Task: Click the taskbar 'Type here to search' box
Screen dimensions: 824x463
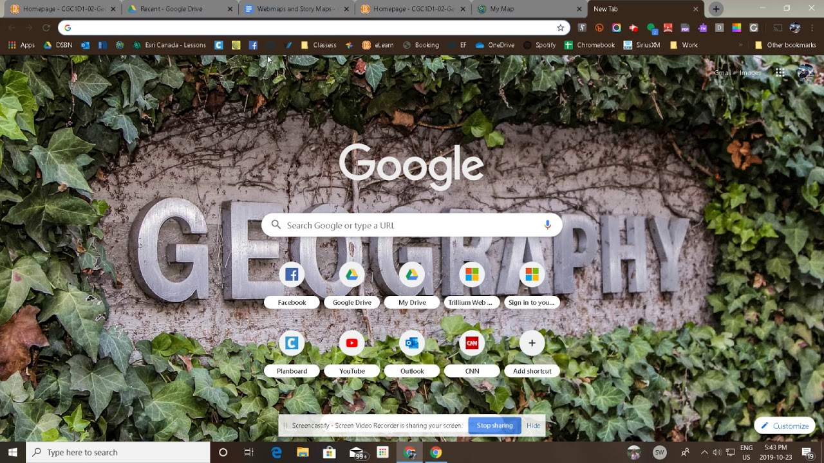Action: [118, 452]
